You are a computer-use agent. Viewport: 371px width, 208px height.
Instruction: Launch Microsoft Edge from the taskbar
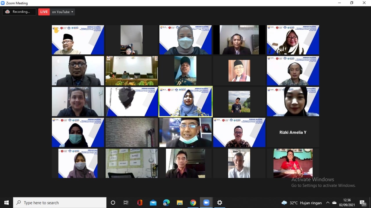(166, 203)
